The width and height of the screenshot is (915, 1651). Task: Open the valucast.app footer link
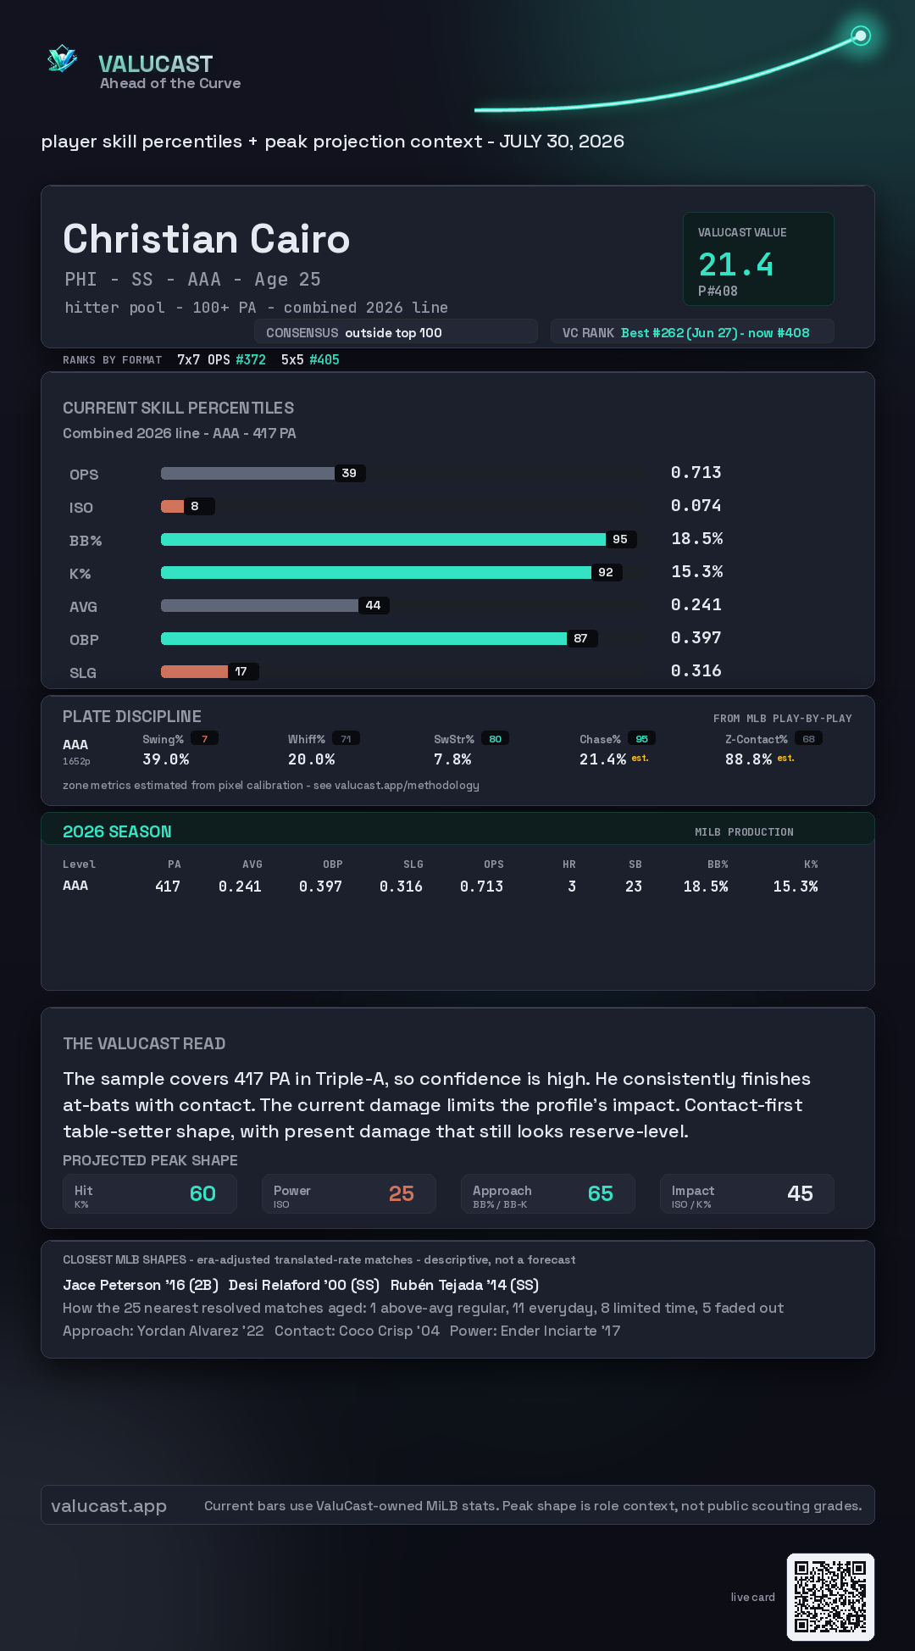click(108, 1505)
